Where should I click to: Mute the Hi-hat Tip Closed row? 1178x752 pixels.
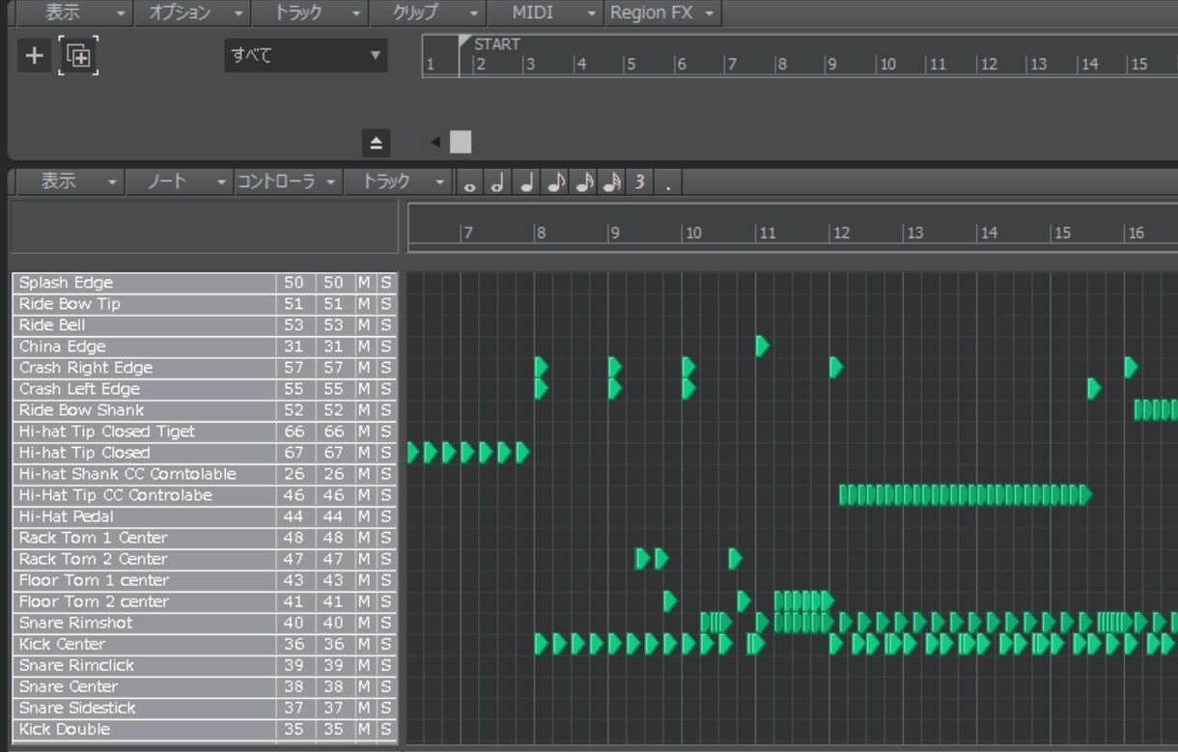pyautogui.click(x=364, y=453)
